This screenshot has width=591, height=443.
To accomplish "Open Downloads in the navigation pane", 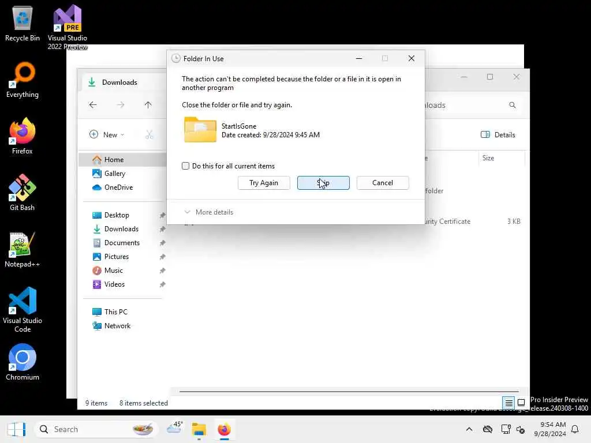I will click(x=121, y=229).
